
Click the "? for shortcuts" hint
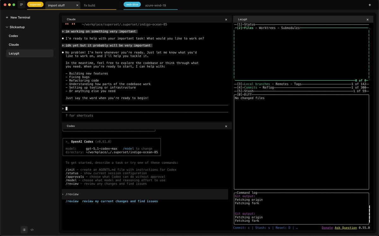(79, 116)
